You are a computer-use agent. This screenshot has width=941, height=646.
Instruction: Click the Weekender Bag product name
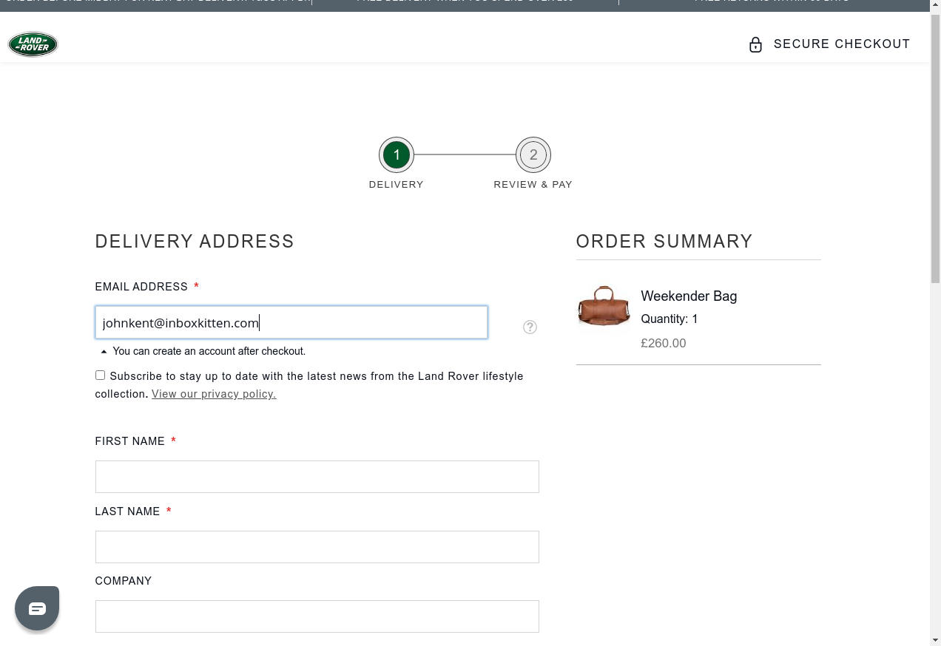(x=689, y=296)
